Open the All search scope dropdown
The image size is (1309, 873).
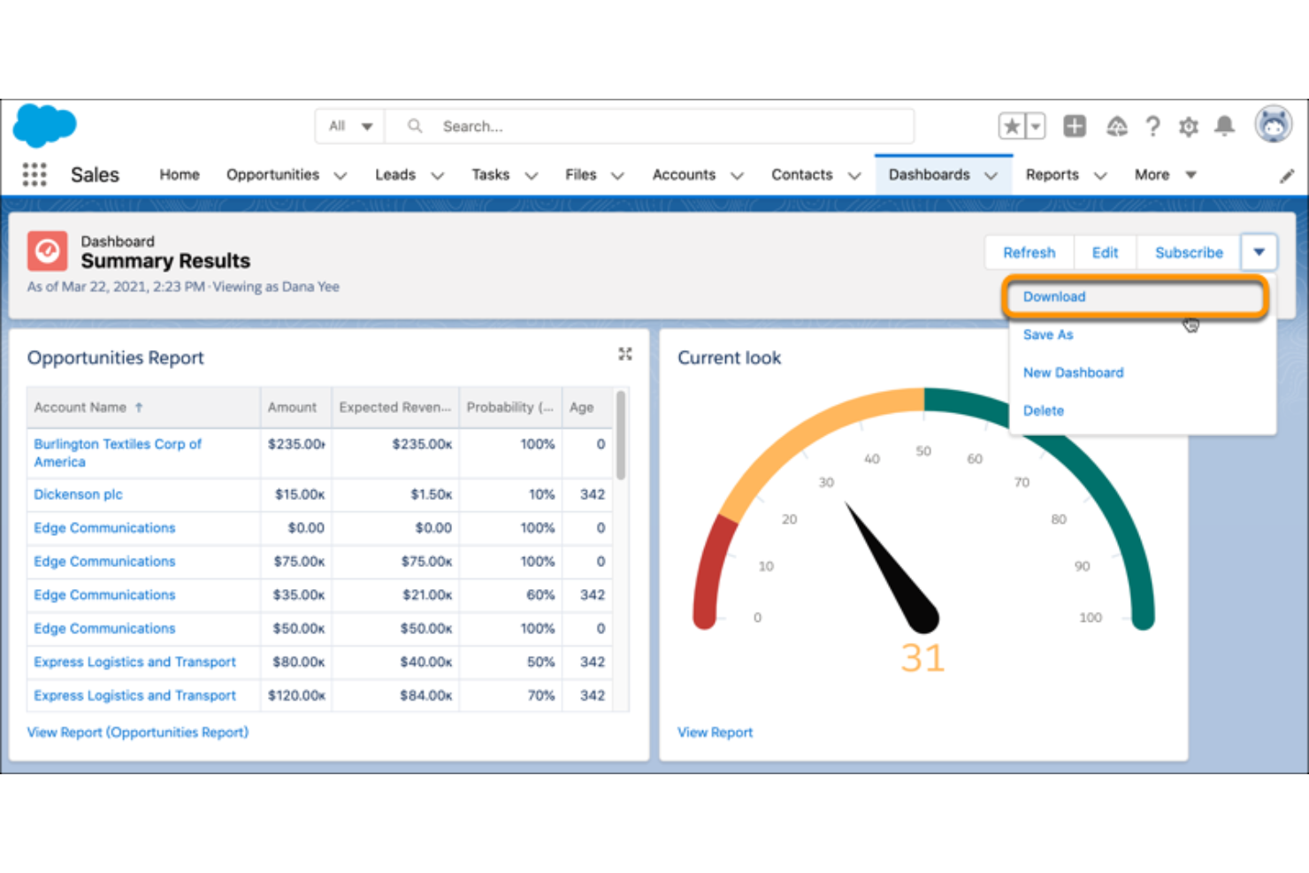point(350,126)
